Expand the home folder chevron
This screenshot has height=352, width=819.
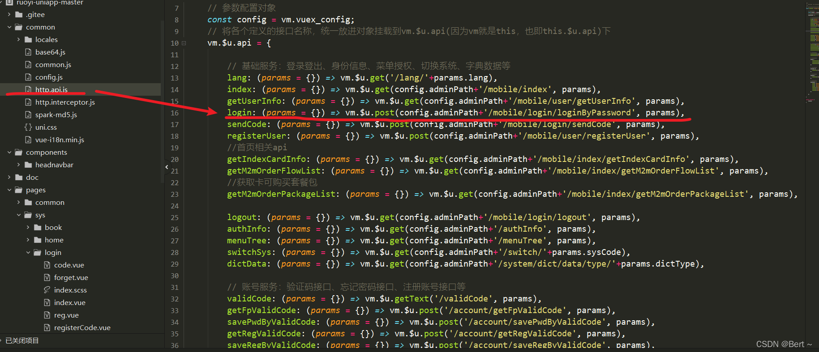pyautogui.click(x=28, y=240)
